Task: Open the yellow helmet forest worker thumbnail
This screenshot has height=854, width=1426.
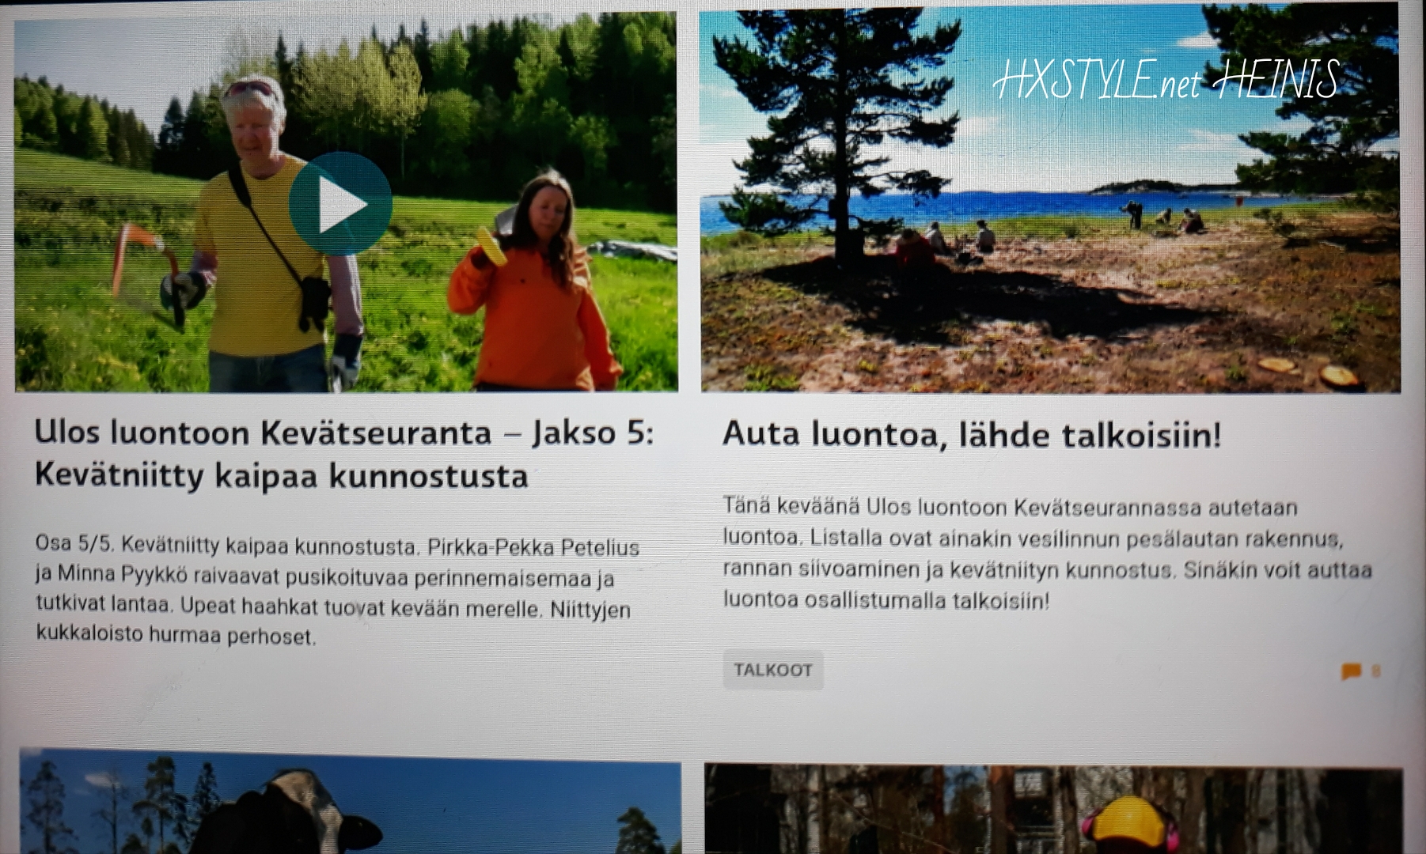Action: tap(1052, 811)
